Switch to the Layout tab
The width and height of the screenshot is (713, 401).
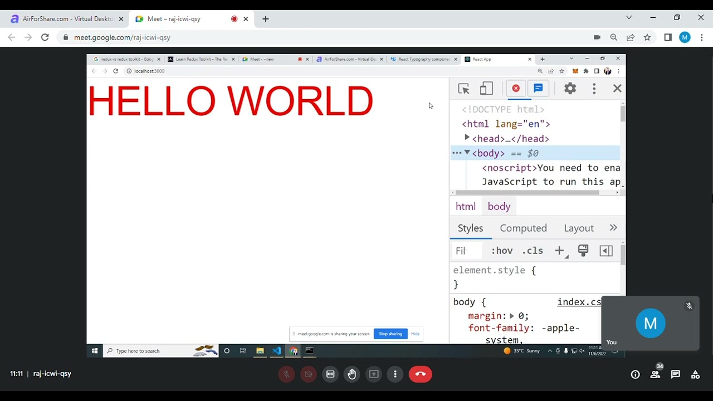579,228
